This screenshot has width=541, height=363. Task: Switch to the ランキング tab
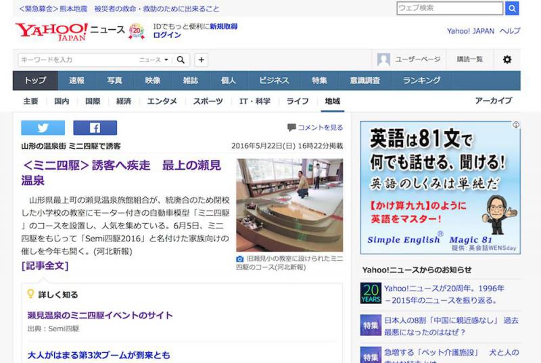coord(421,80)
